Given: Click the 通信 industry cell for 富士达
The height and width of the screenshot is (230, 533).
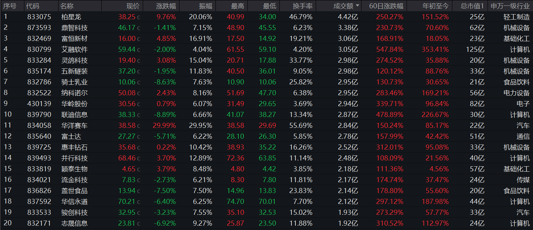Looking at the screenshot, I should pos(523,136).
